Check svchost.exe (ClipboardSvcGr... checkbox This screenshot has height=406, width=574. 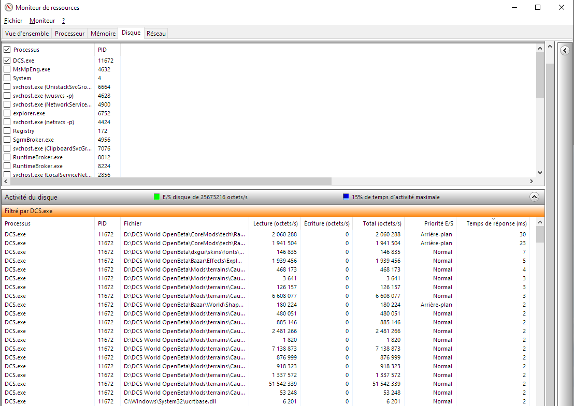(7, 148)
